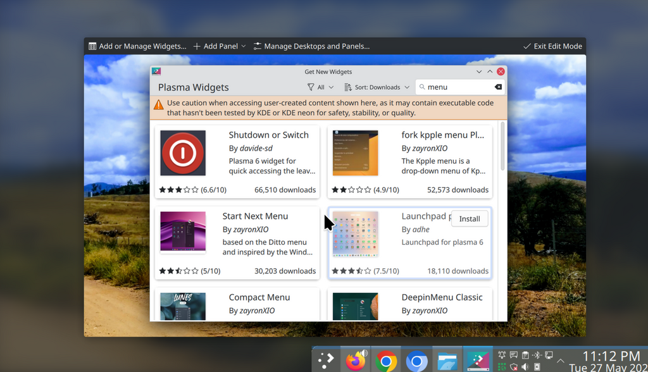Open DeepinMenu Classic thumbnail

(x=356, y=306)
